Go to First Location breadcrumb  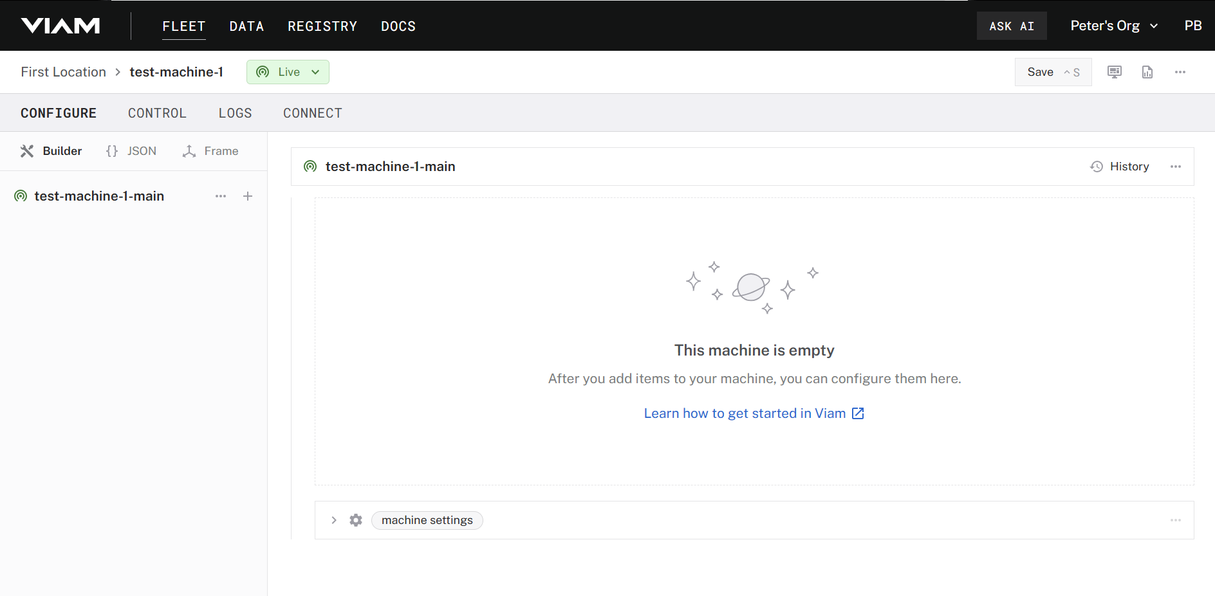coord(64,72)
